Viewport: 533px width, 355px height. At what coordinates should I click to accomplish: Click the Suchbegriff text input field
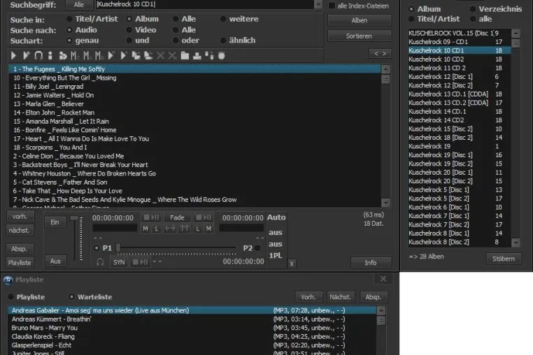[x=205, y=4]
